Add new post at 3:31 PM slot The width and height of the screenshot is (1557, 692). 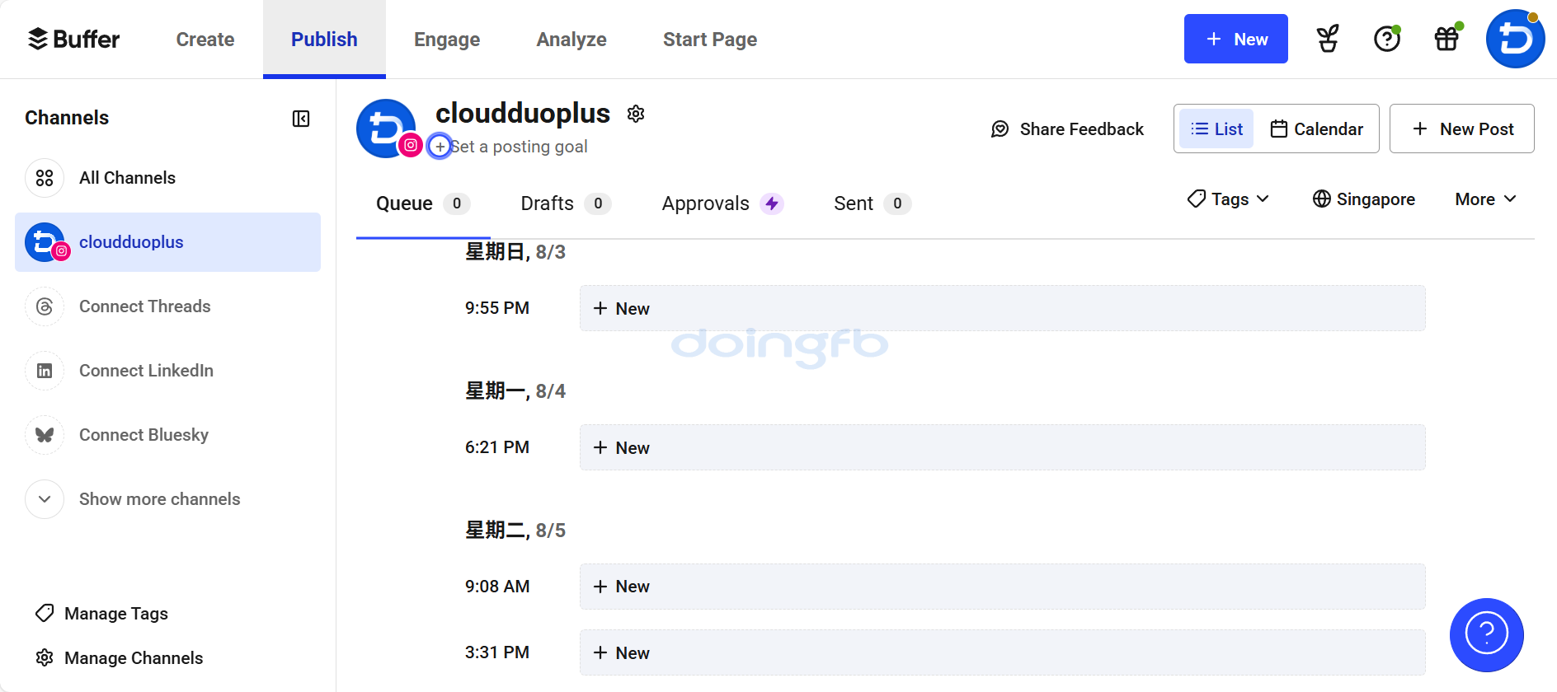pos(1002,652)
